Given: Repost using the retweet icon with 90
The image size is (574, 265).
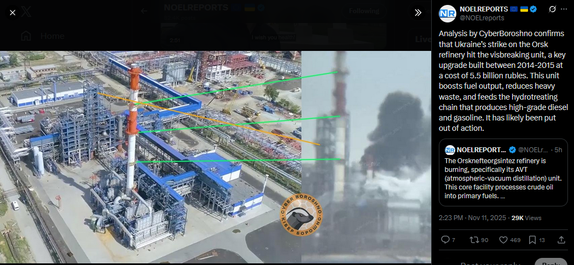Looking at the screenshot, I should pyautogui.click(x=474, y=240).
